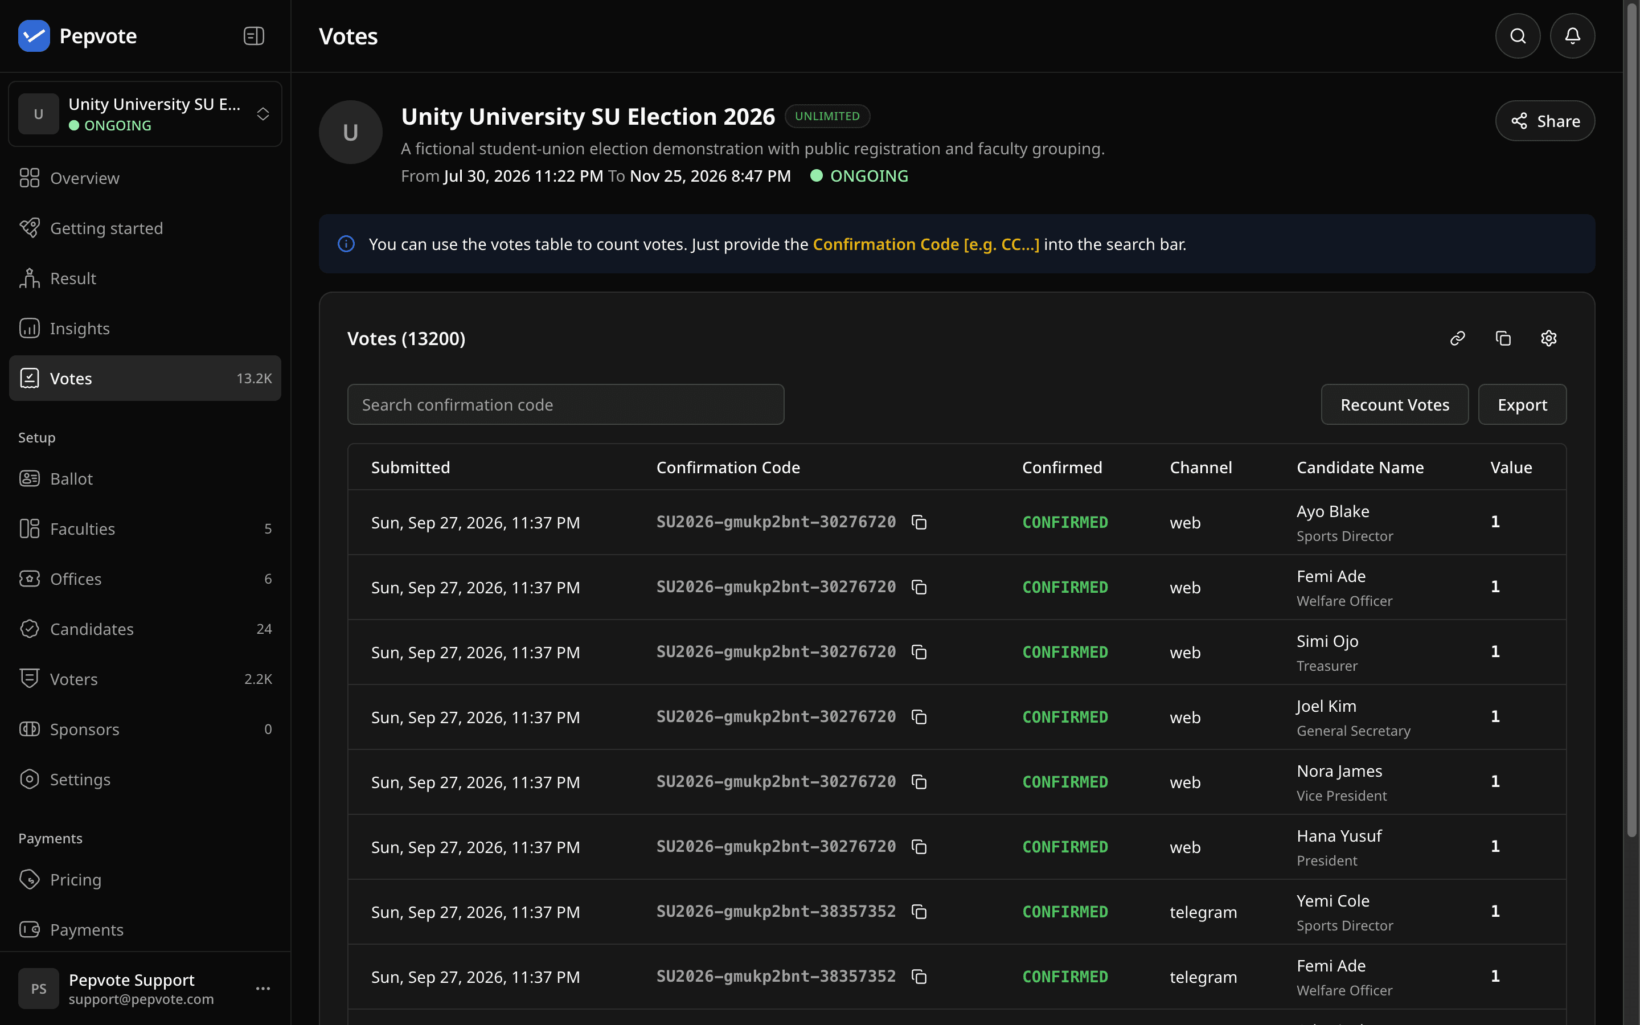Collapse the sidebar panel icon
Image resolution: width=1640 pixels, height=1025 pixels.
(x=253, y=36)
